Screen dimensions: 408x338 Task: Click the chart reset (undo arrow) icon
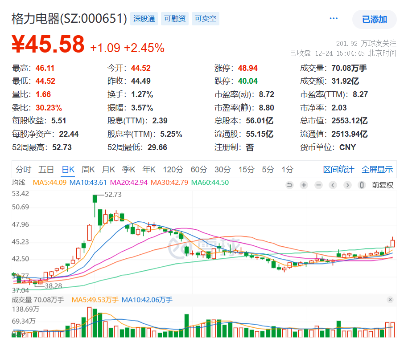(x=289, y=185)
